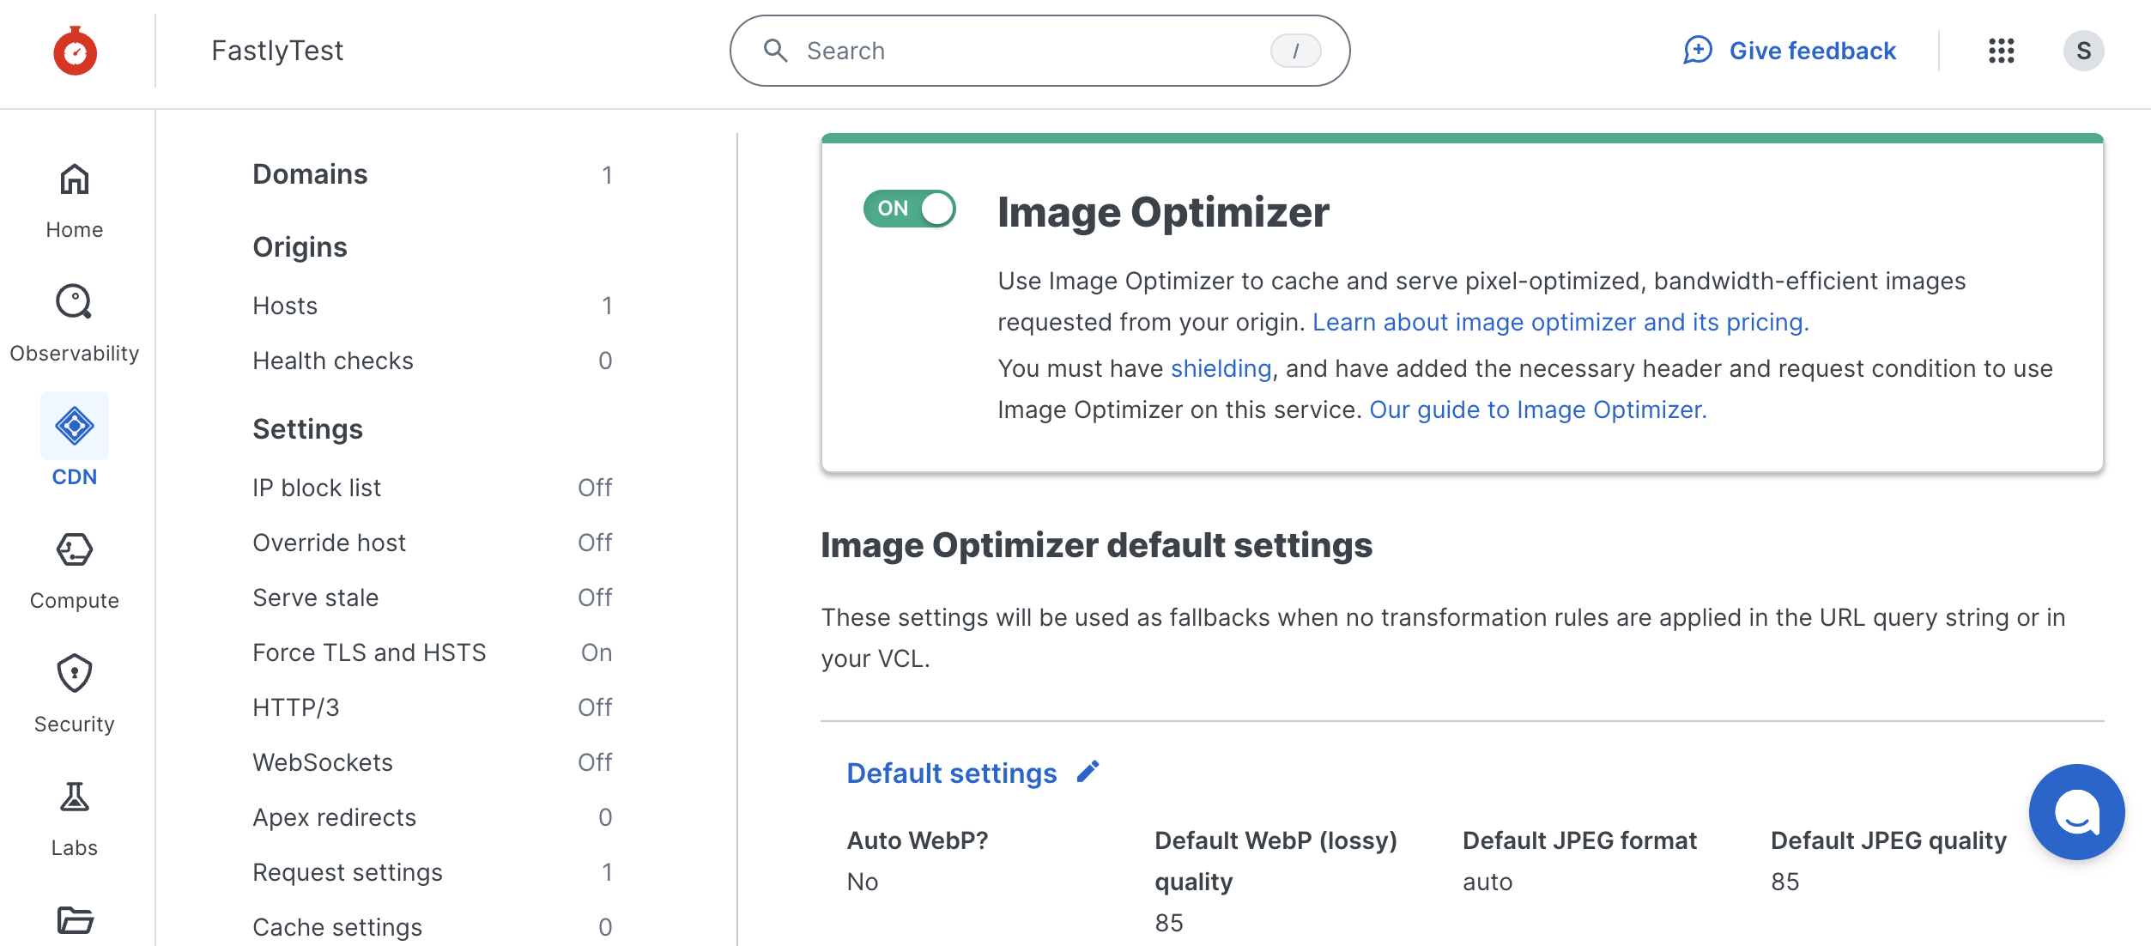The height and width of the screenshot is (946, 2151).
Task: Focus the Search input field
Action: [x=1039, y=51]
